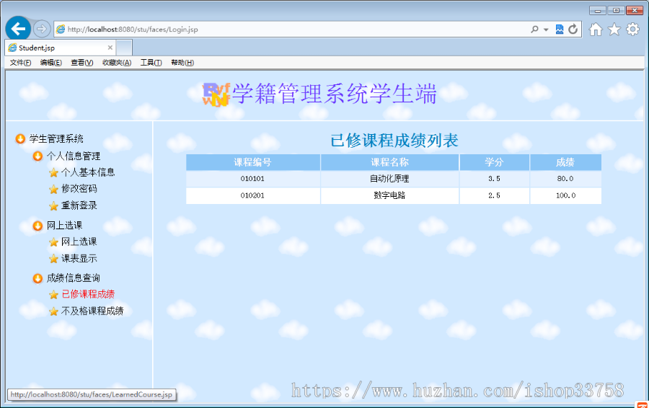Click course number cell 010201

(x=252, y=195)
